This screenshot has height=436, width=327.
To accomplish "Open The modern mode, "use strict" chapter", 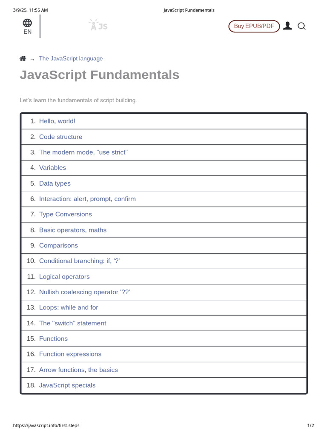I will (x=83, y=152).
